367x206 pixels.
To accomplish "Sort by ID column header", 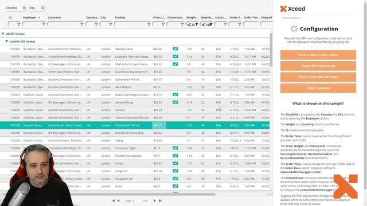I will [10, 18].
